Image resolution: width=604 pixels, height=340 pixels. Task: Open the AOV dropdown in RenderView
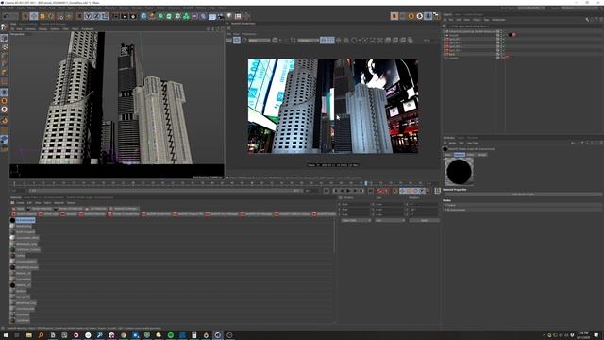(x=260, y=40)
